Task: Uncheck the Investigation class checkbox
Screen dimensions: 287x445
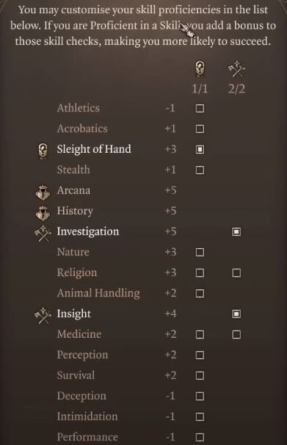Action: coord(236,232)
